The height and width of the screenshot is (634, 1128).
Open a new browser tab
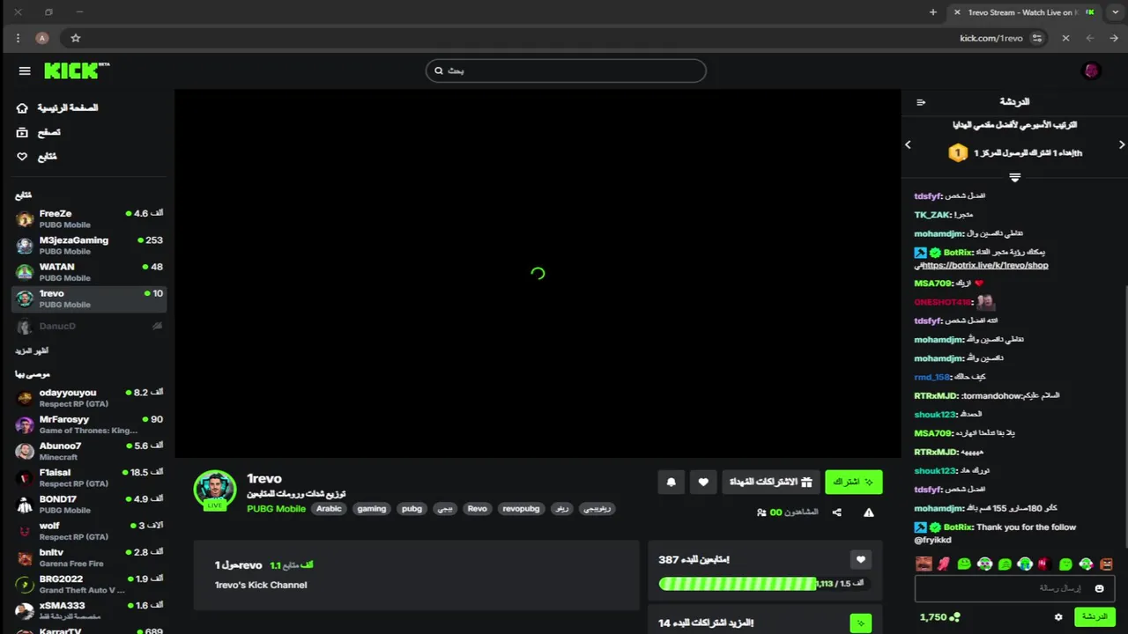click(x=933, y=12)
